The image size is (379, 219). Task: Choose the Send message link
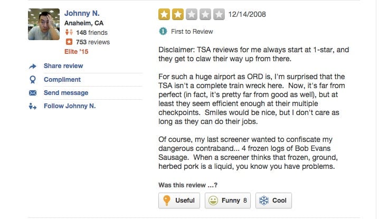(x=66, y=93)
